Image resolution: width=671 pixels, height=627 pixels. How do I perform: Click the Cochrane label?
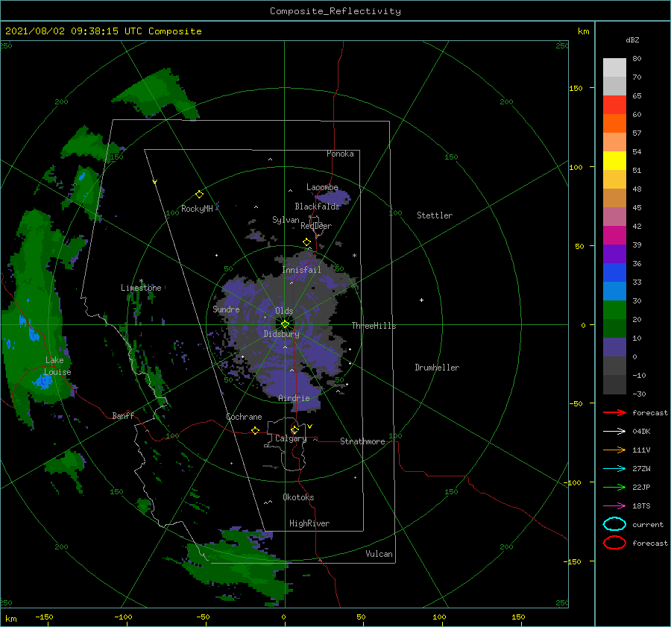pos(244,417)
